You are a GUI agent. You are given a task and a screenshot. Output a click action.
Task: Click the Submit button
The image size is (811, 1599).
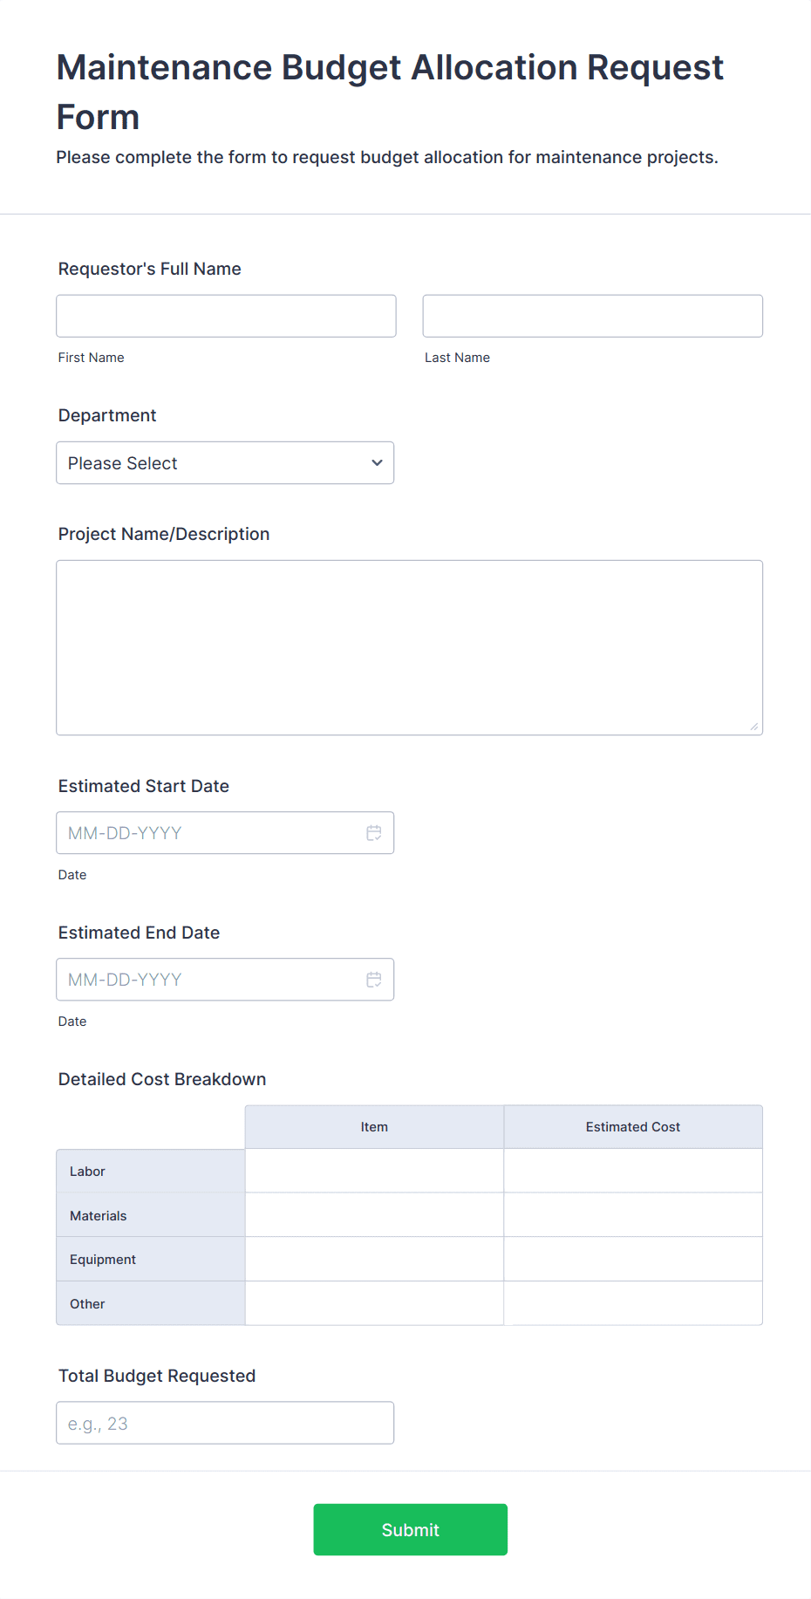[410, 1529]
